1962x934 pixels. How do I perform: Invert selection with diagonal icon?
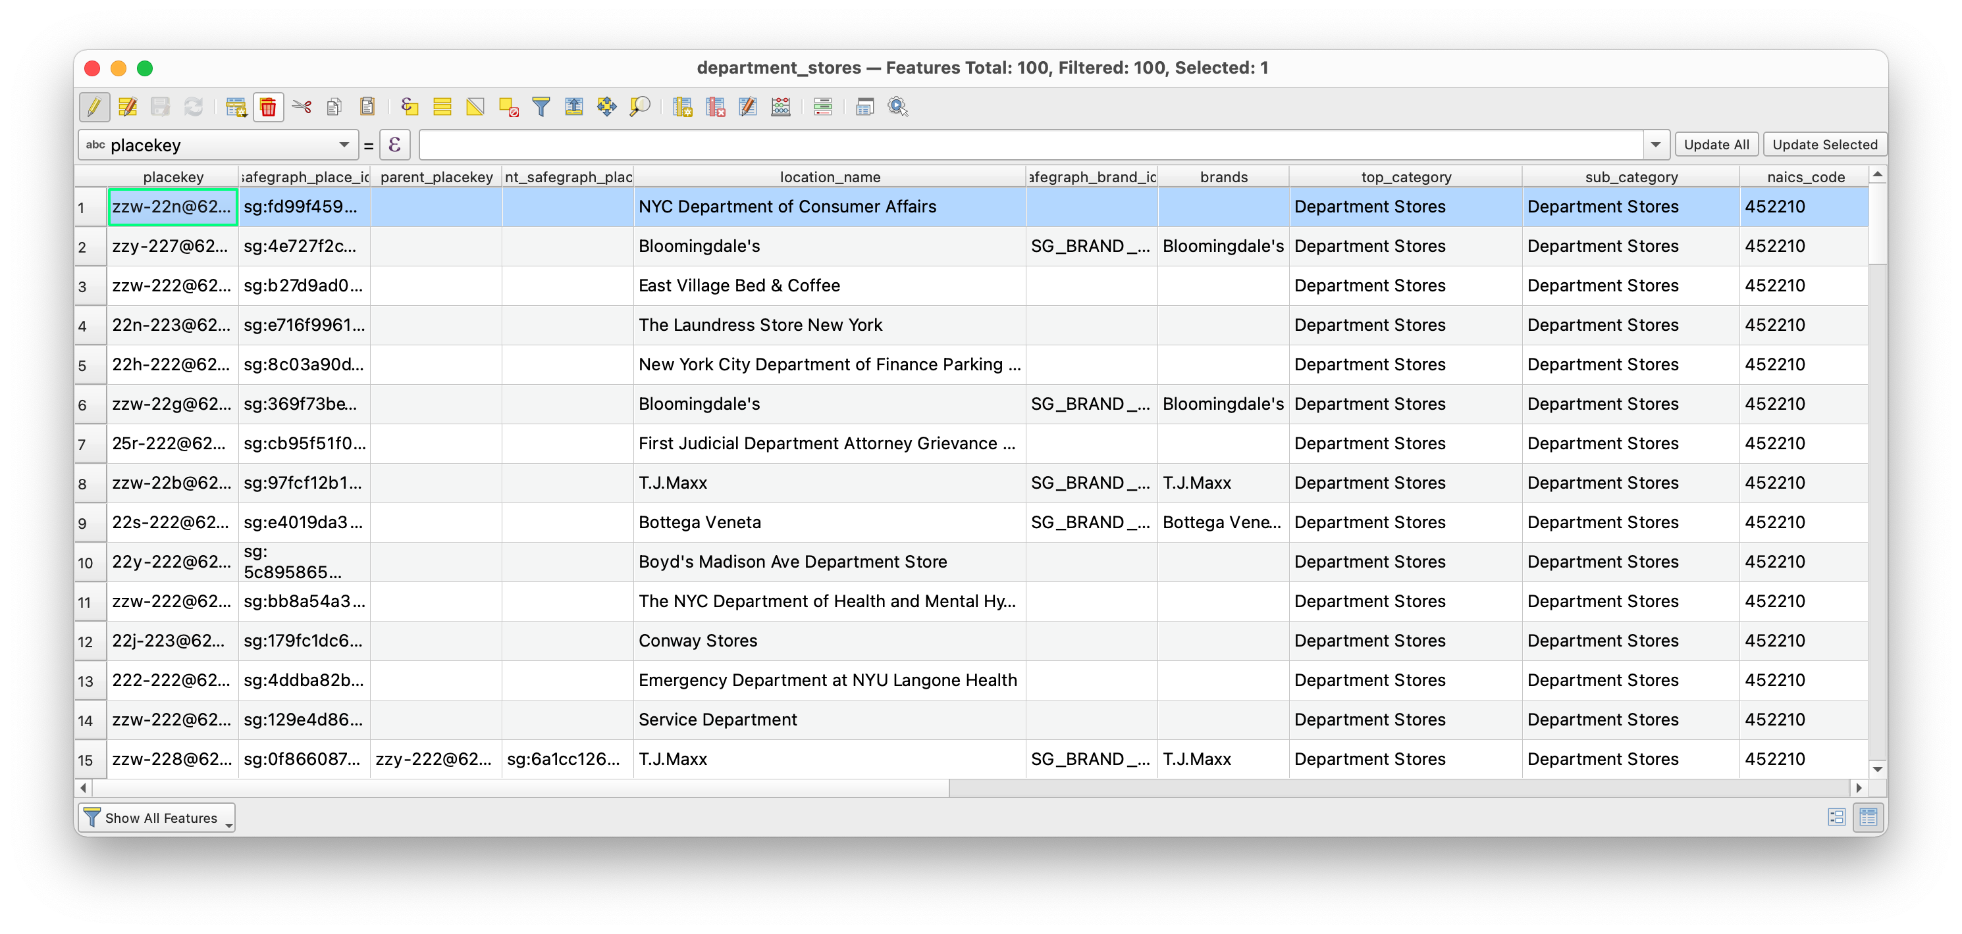[x=475, y=107]
